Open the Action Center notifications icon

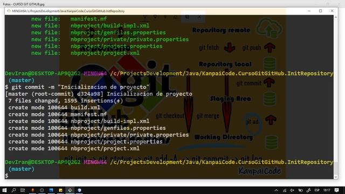click(x=336, y=190)
